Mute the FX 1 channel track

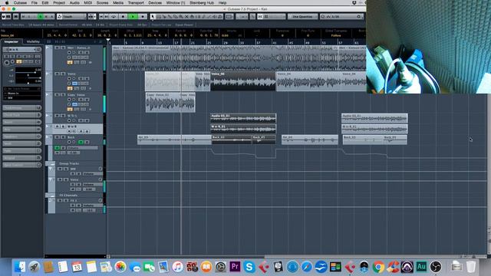60,200
